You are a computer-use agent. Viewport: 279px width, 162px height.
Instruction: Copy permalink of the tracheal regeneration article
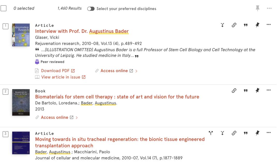[x=234, y=133]
